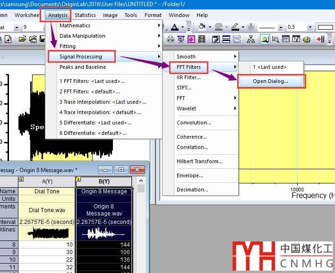Open the line width 0.5 dropdown
335x273 pixels.
tap(310, 27)
